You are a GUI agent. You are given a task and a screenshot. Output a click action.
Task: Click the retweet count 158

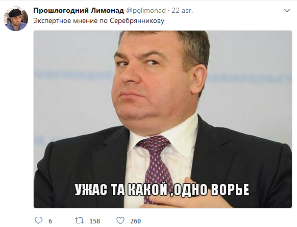(x=95, y=221)
